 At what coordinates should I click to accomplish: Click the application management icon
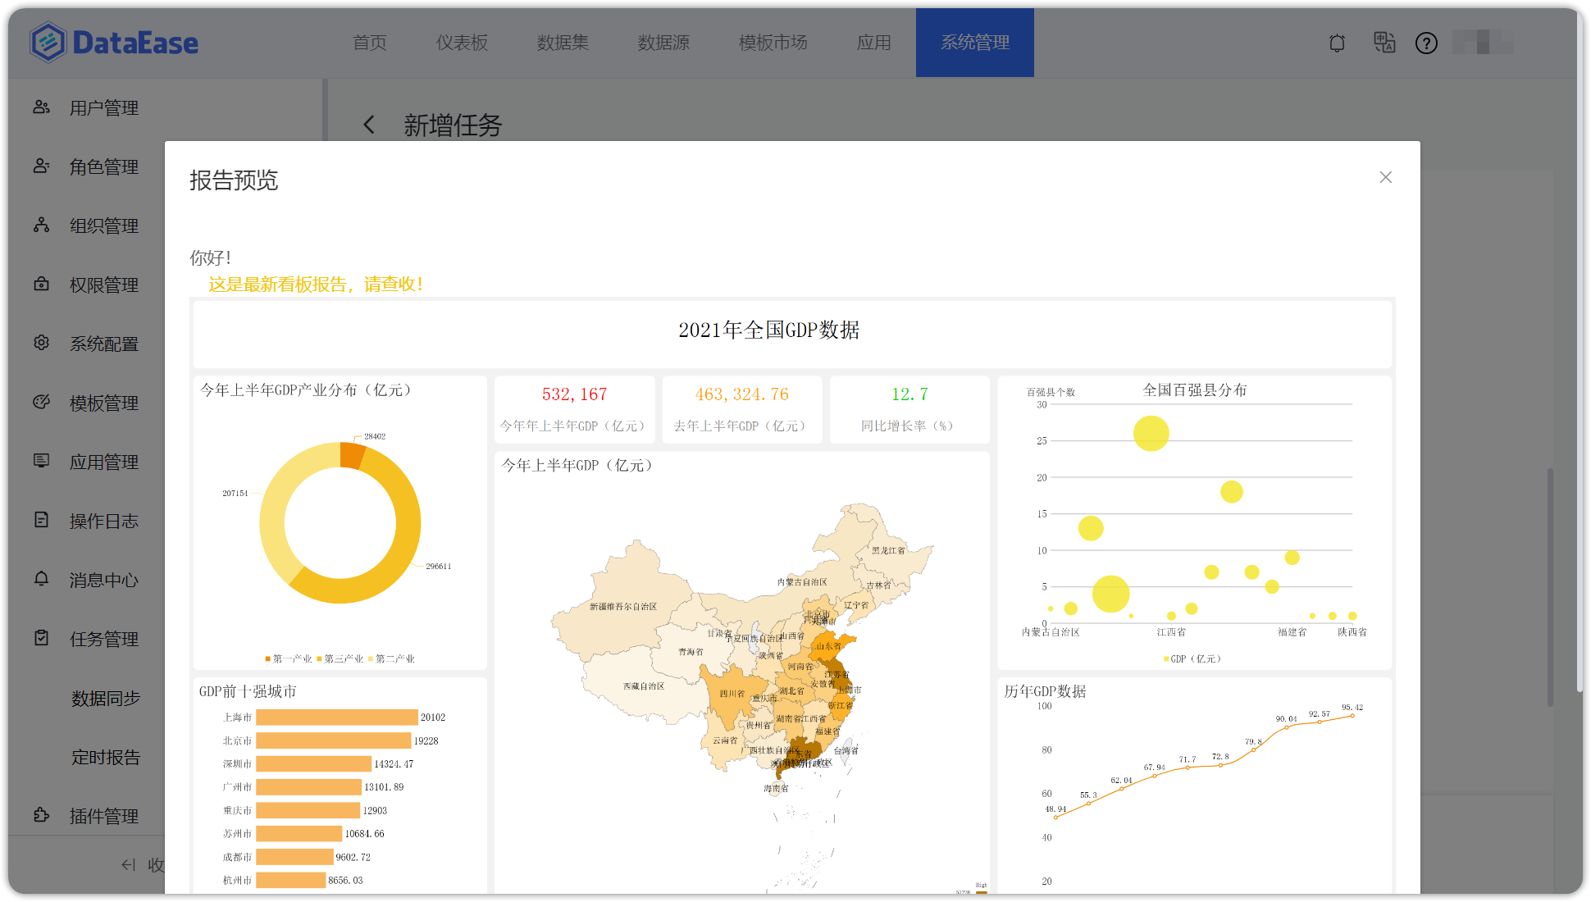(x=41, y=462)
